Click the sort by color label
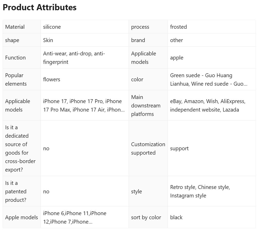258x230 pixels. pyautogui.click(x=146, y=217)
